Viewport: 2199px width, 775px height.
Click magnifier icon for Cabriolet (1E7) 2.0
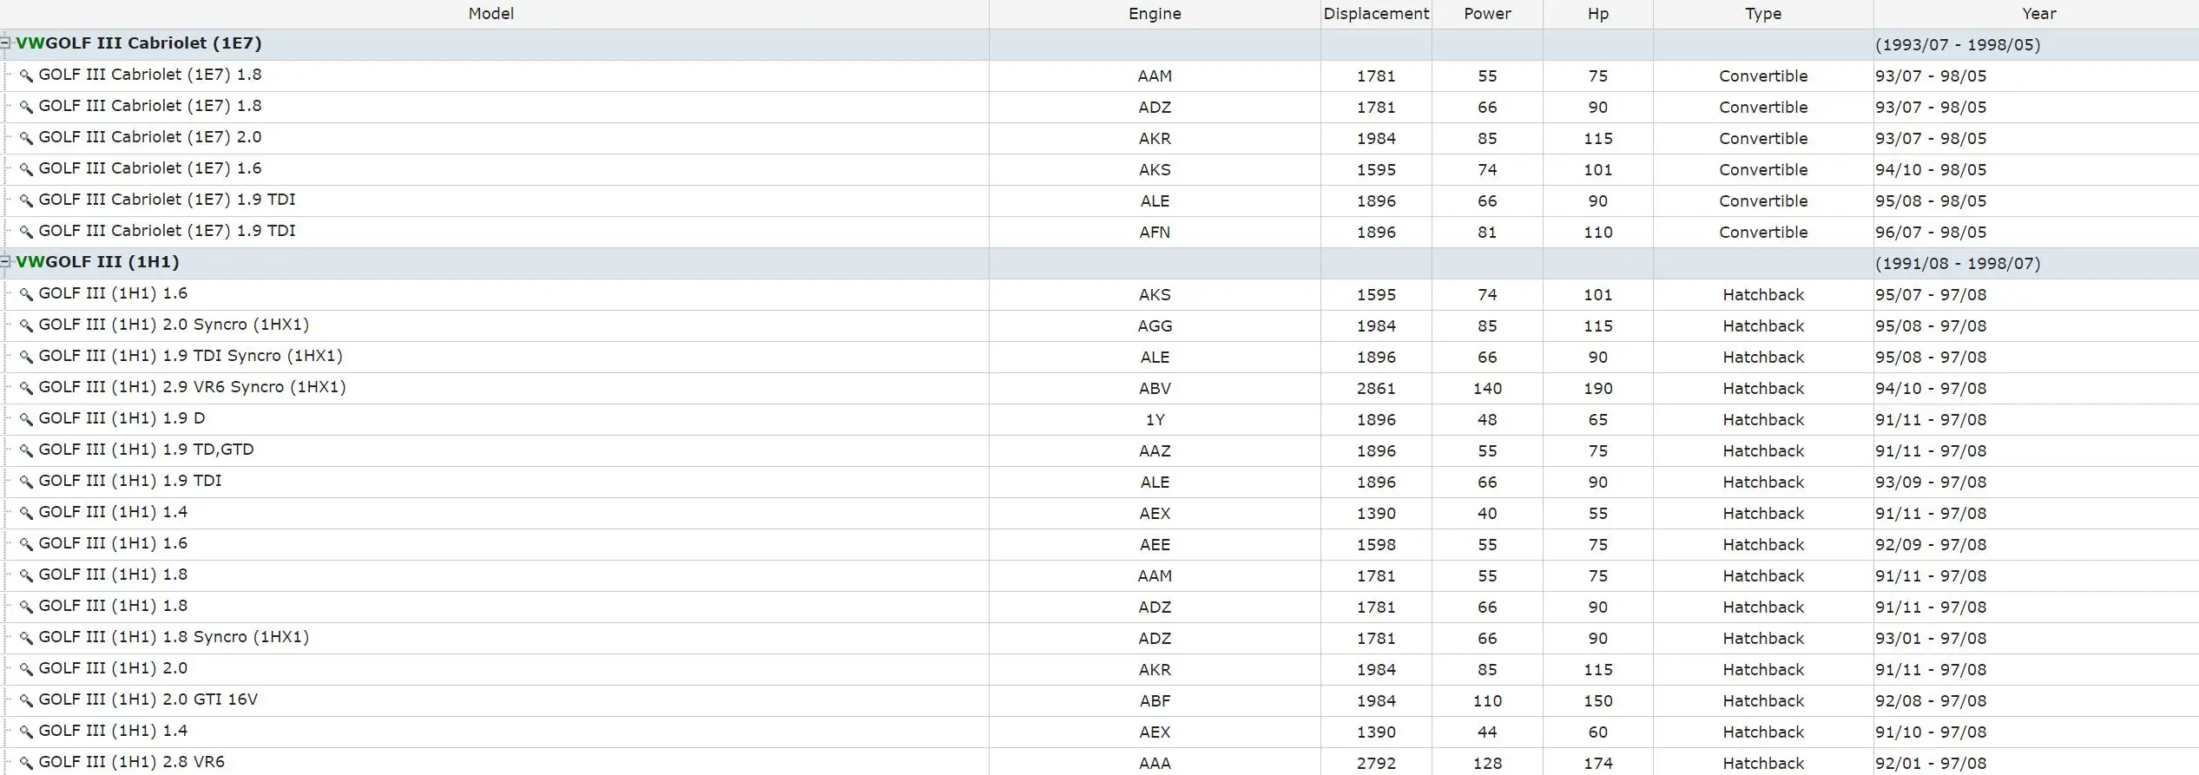pyautogui.click(x=26, y=138)
